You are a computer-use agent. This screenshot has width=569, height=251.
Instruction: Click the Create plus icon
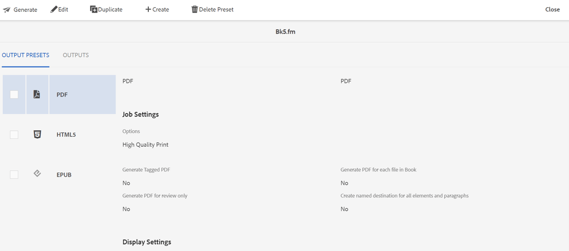pos(148,9)
